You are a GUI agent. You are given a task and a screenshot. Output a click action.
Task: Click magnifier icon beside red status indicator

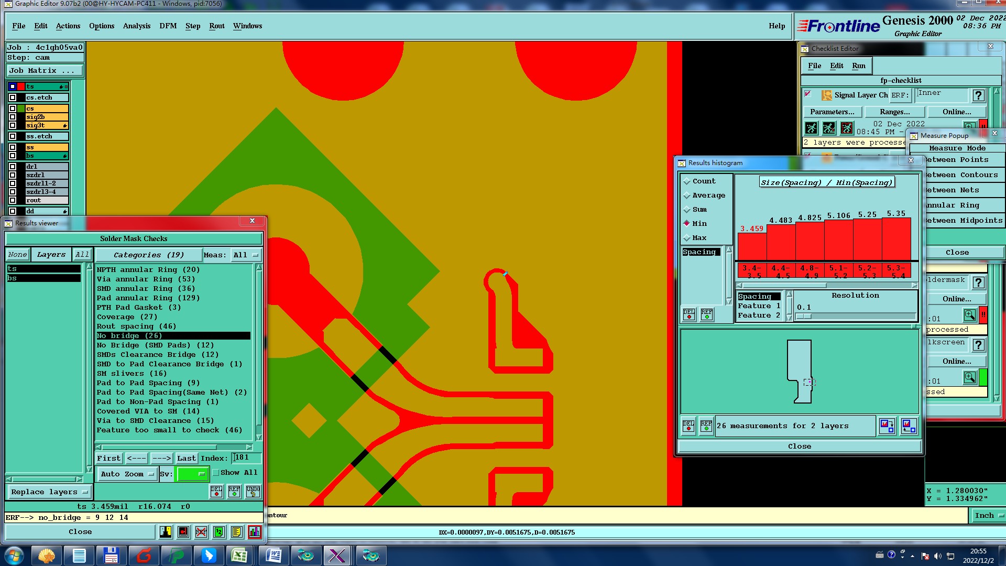tap(969, 315)
